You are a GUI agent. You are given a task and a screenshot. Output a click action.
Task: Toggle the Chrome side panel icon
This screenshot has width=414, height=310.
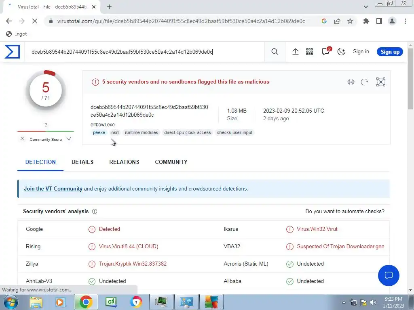click(379, 21)
